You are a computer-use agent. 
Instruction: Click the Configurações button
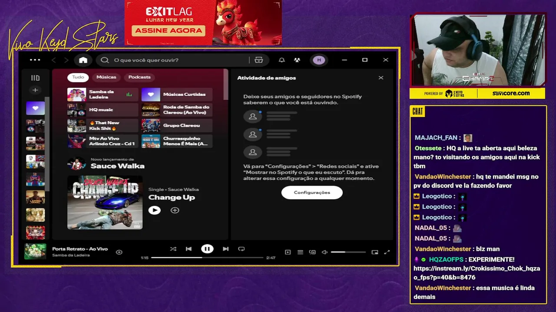312,192
